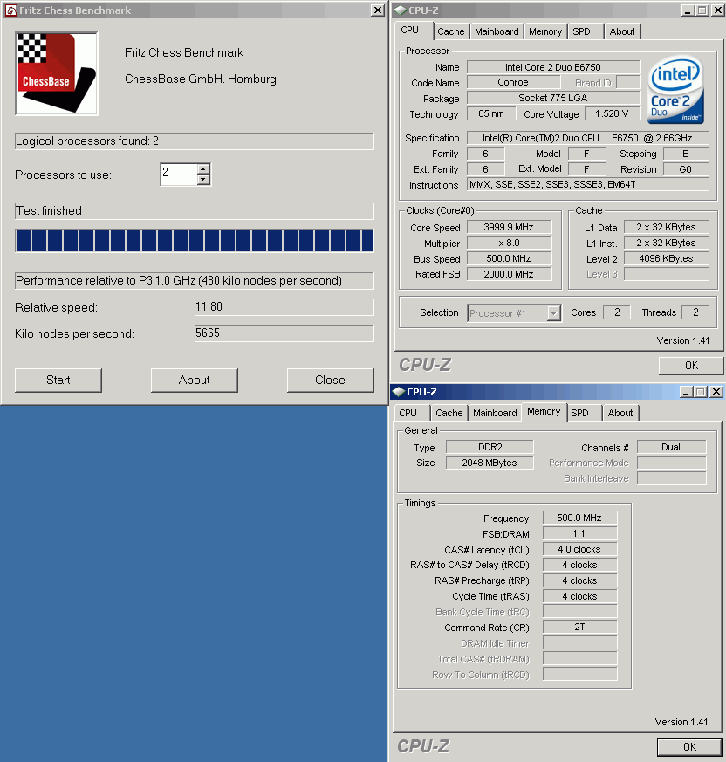The width and height of the screenshot is (726, 762).
Task: Click the Channels # value Dual
Action: pyautogui.click(x=672, y=447)
